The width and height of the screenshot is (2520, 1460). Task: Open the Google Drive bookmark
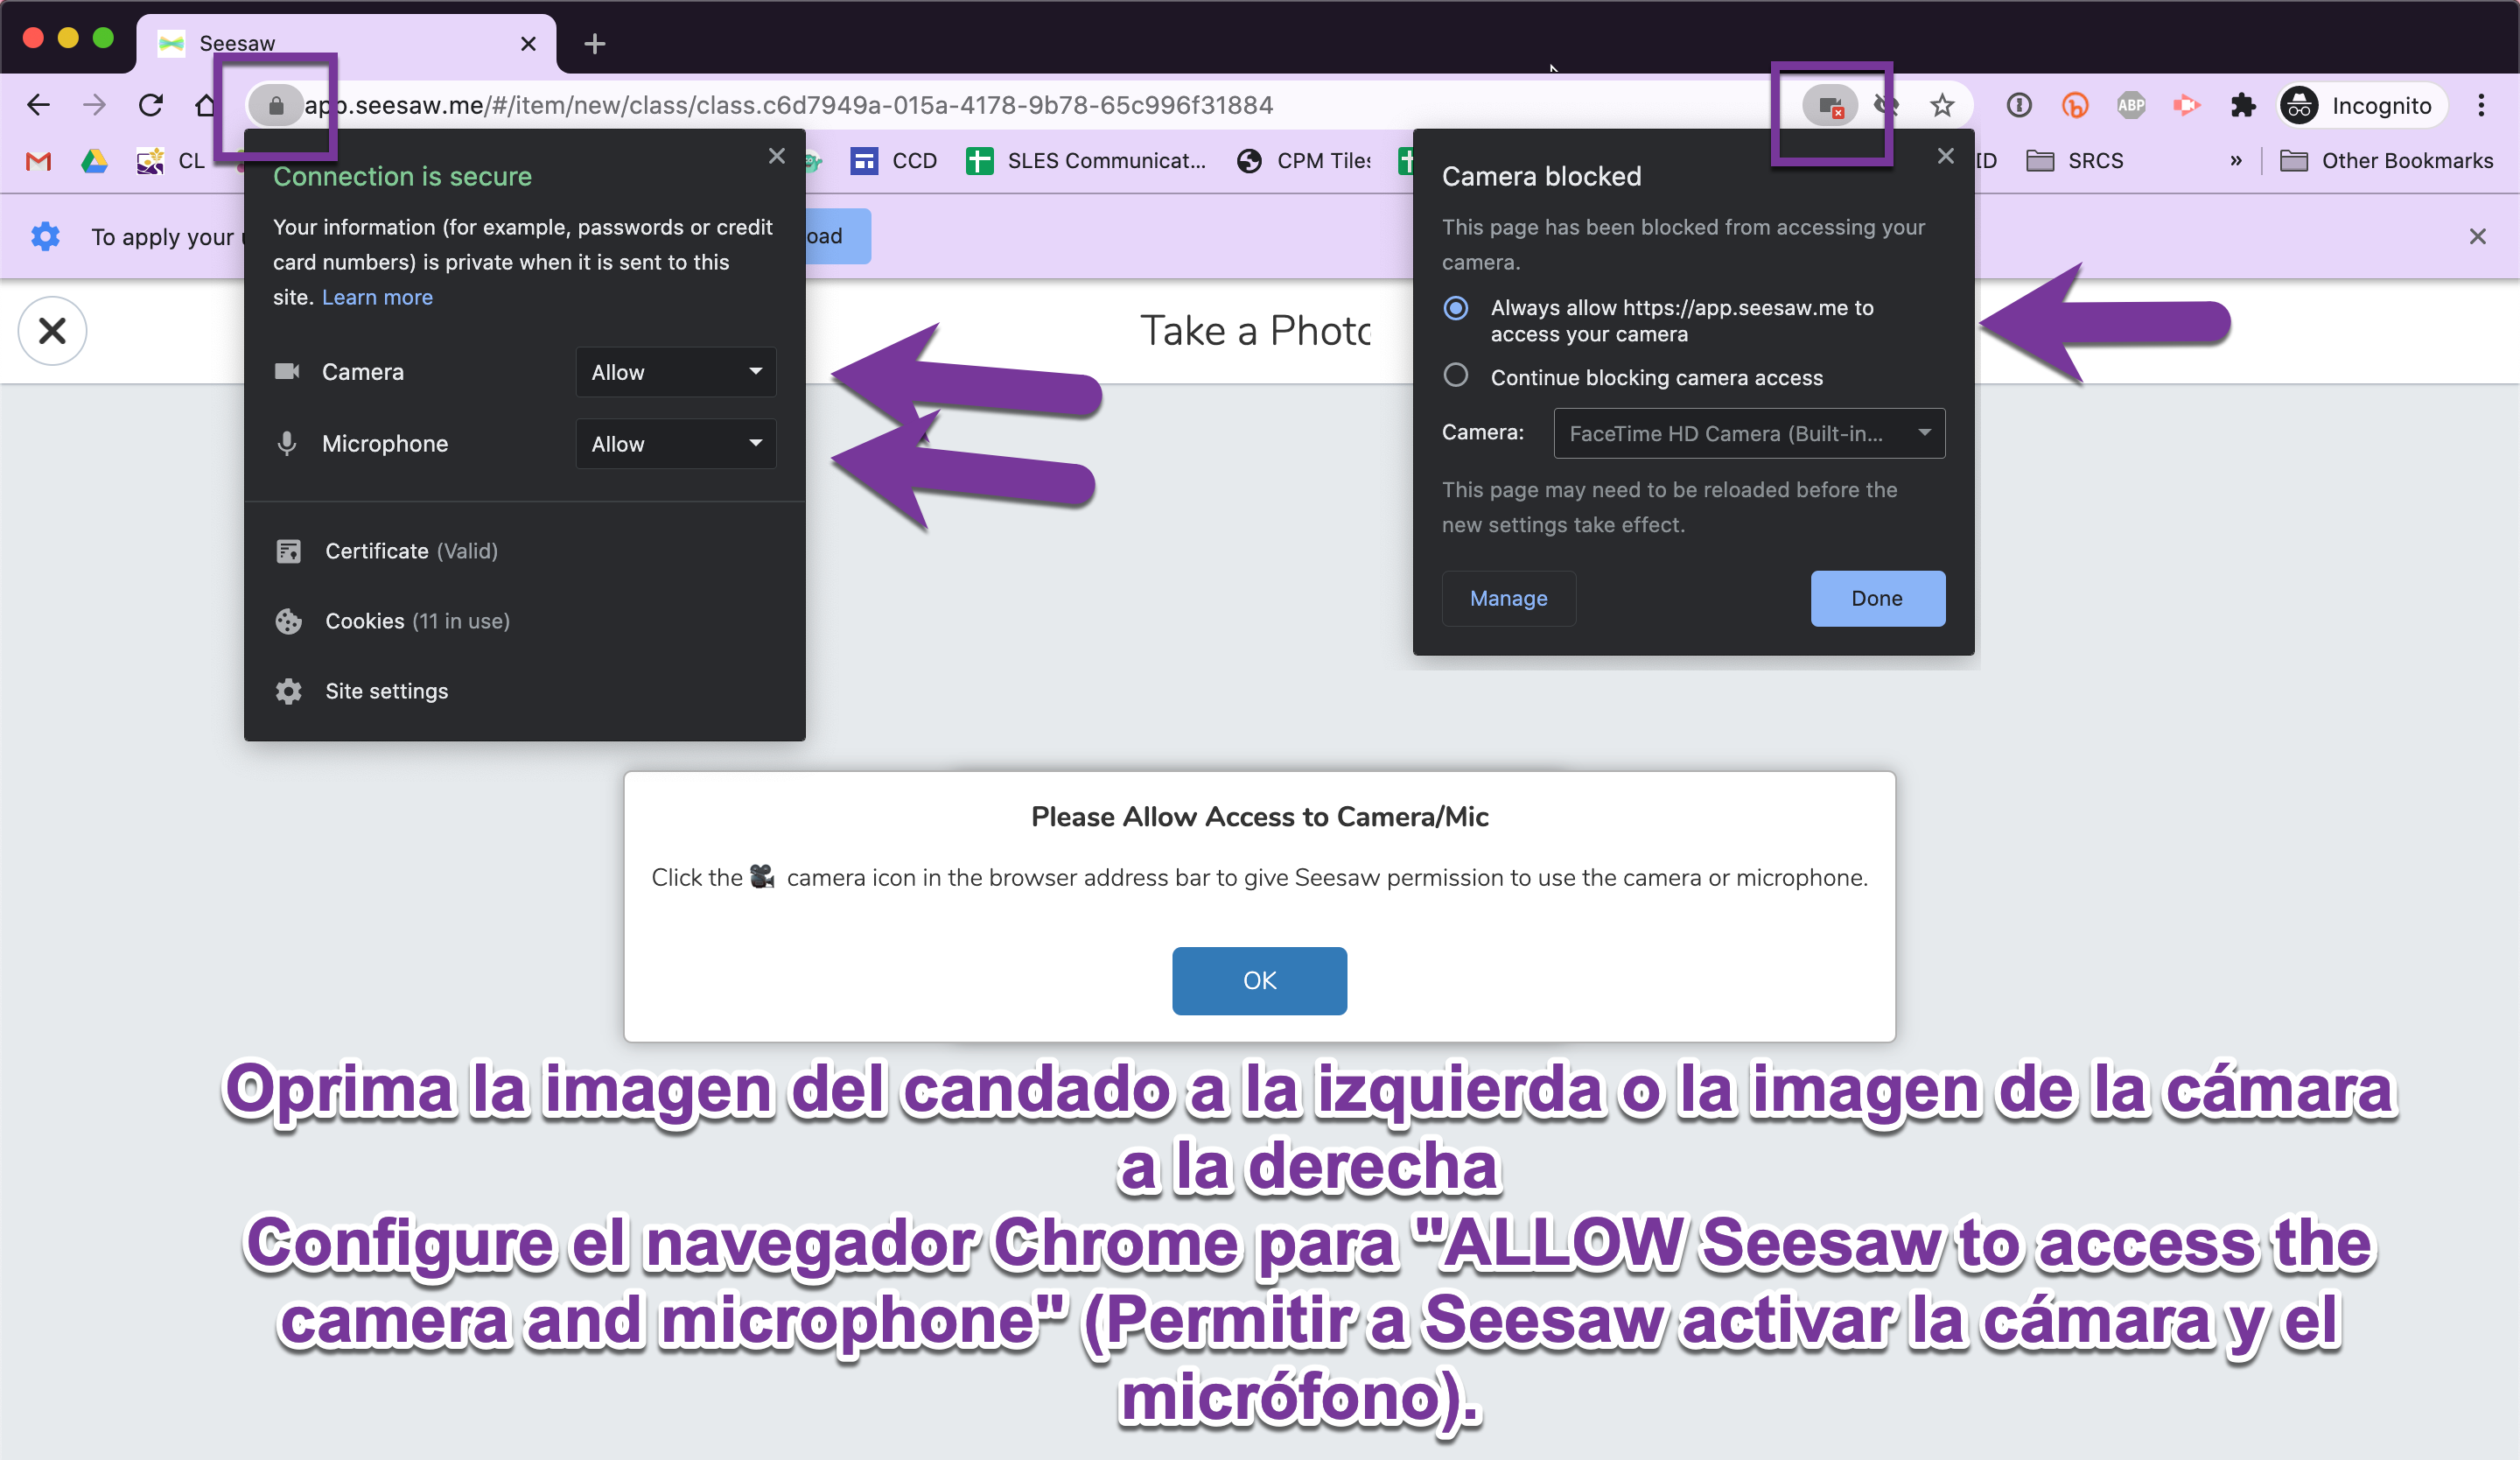click(94, 161)
